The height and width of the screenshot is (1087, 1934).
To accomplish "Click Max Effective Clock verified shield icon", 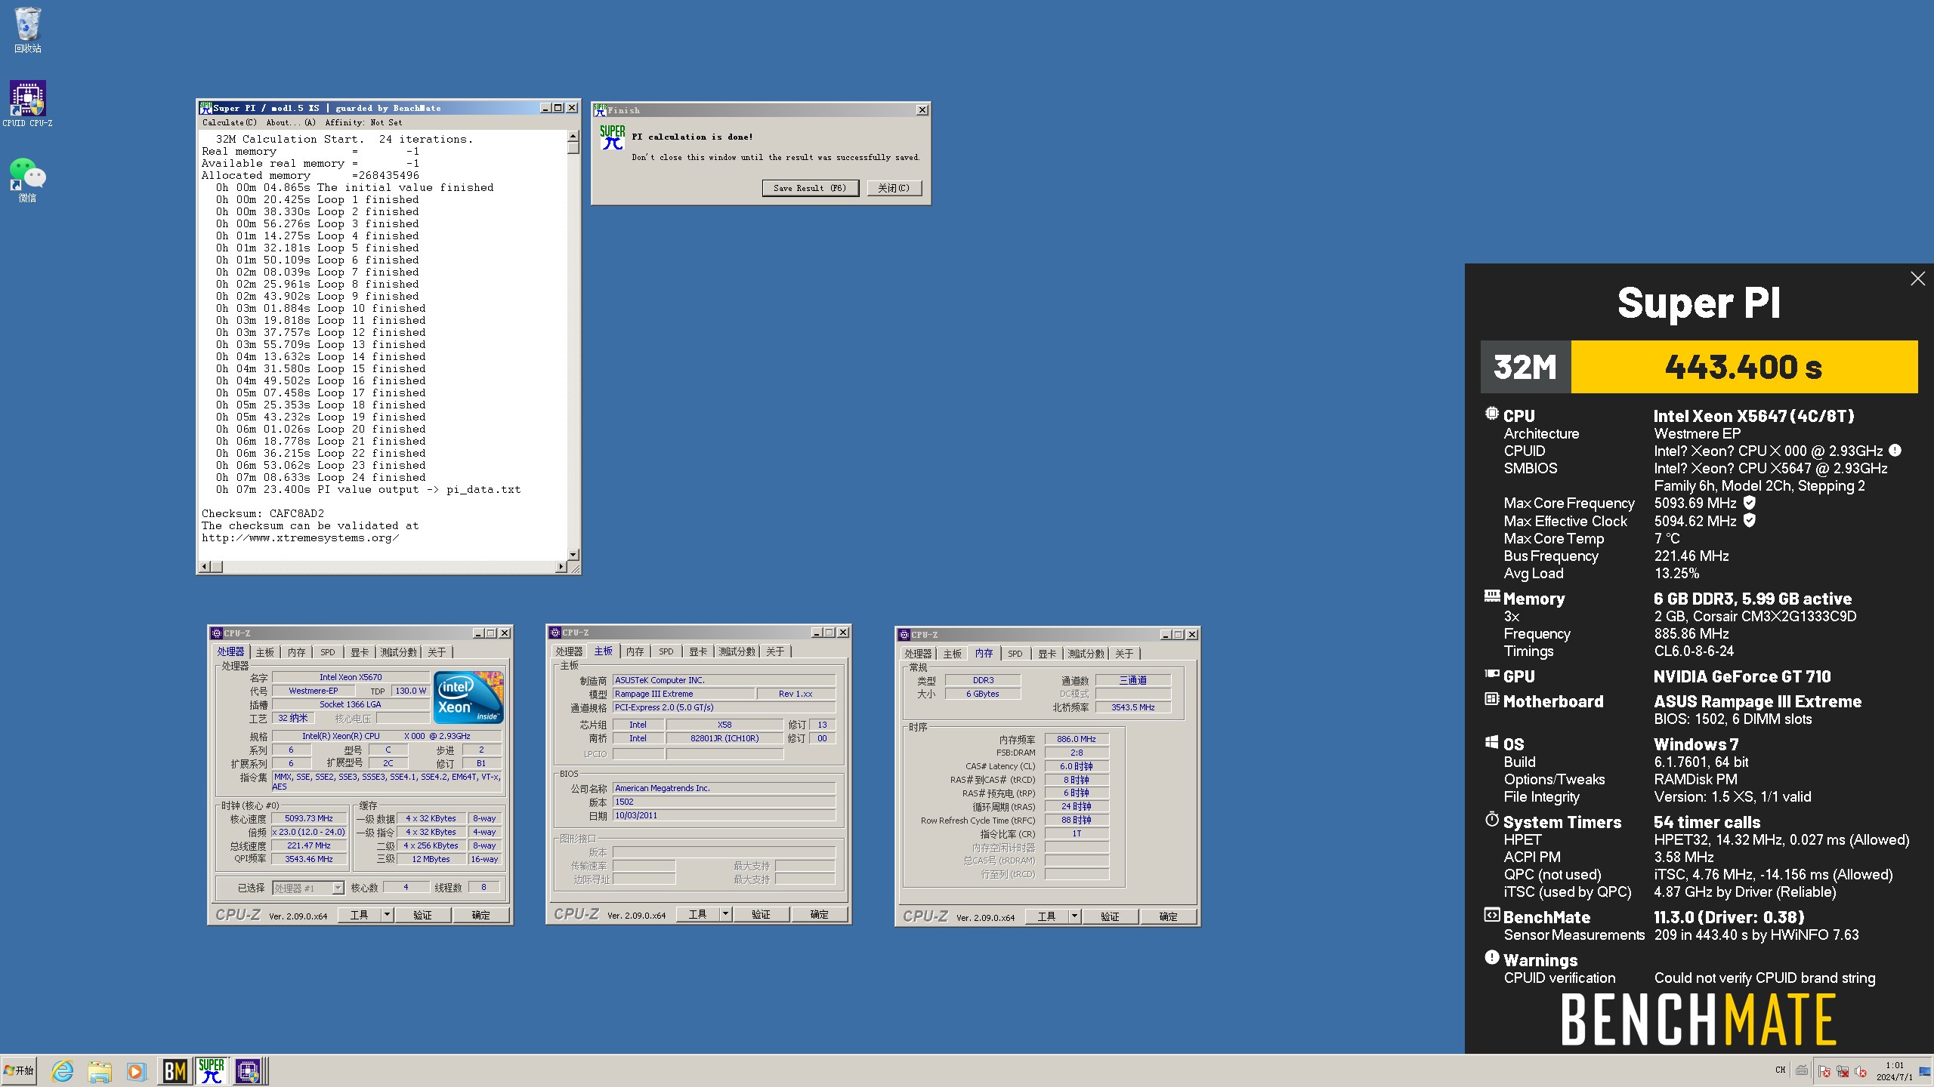I will coord(1750,520).
